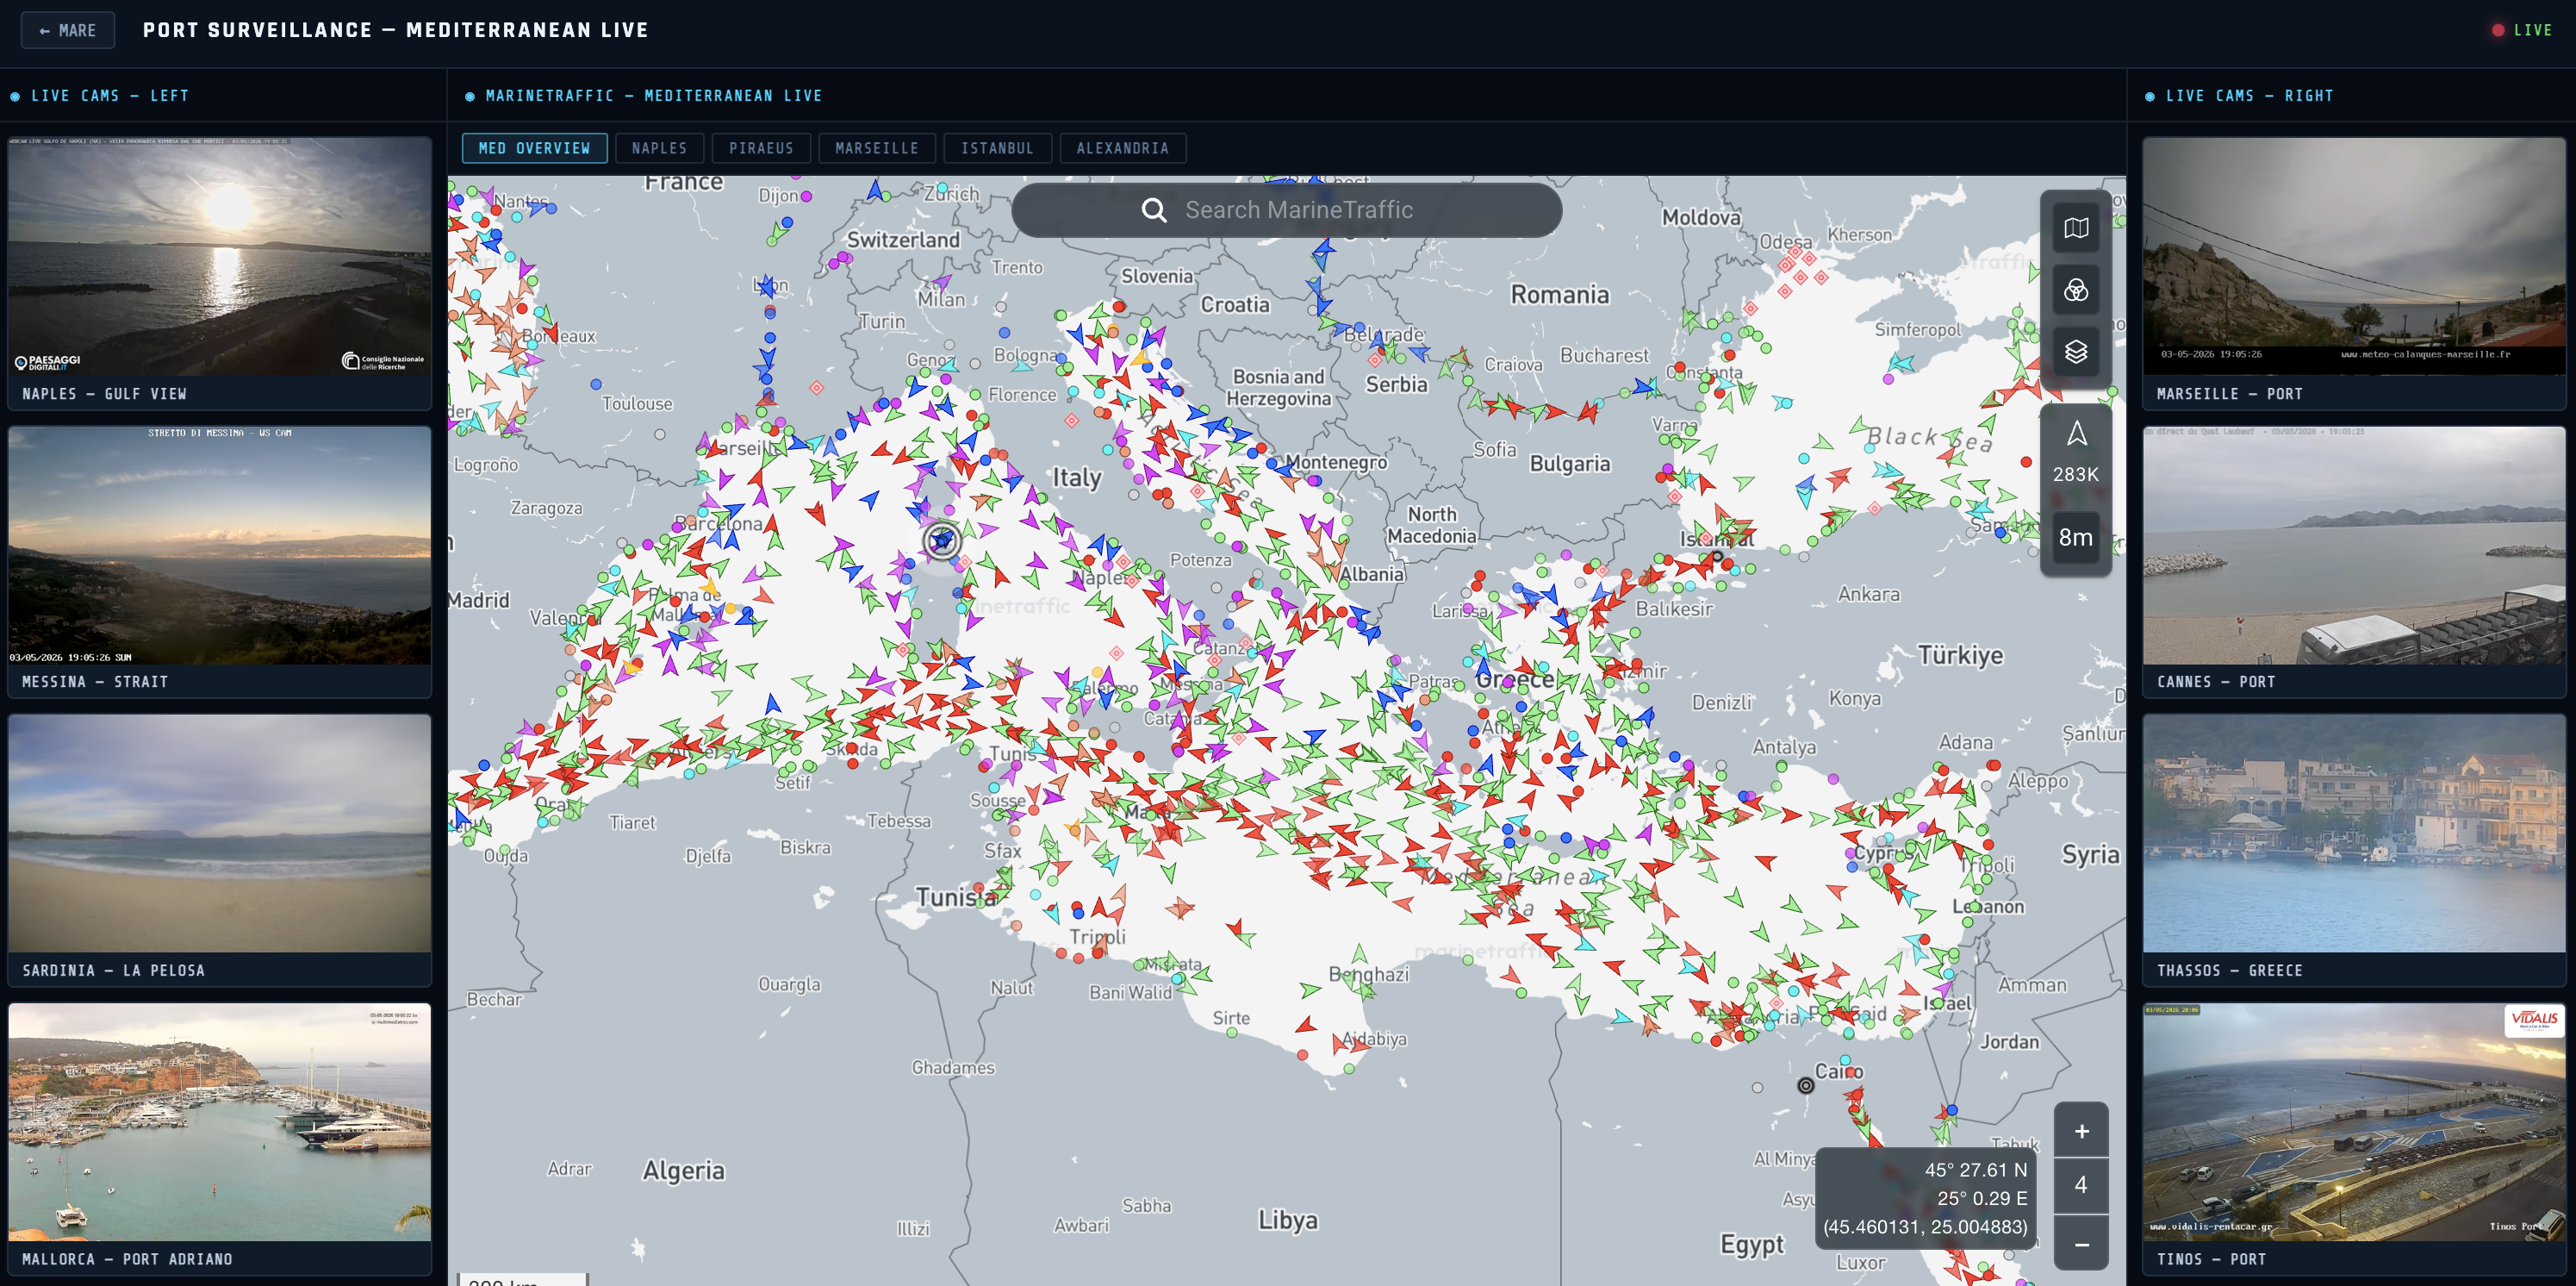Focus the Search MarineTraffic field
This screenshot has width=2576, height=1286.
(1287, 210)
